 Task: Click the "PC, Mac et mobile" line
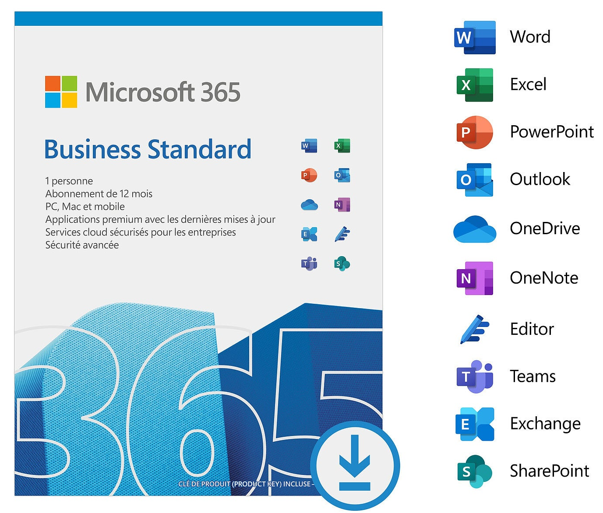coord(85,207)
